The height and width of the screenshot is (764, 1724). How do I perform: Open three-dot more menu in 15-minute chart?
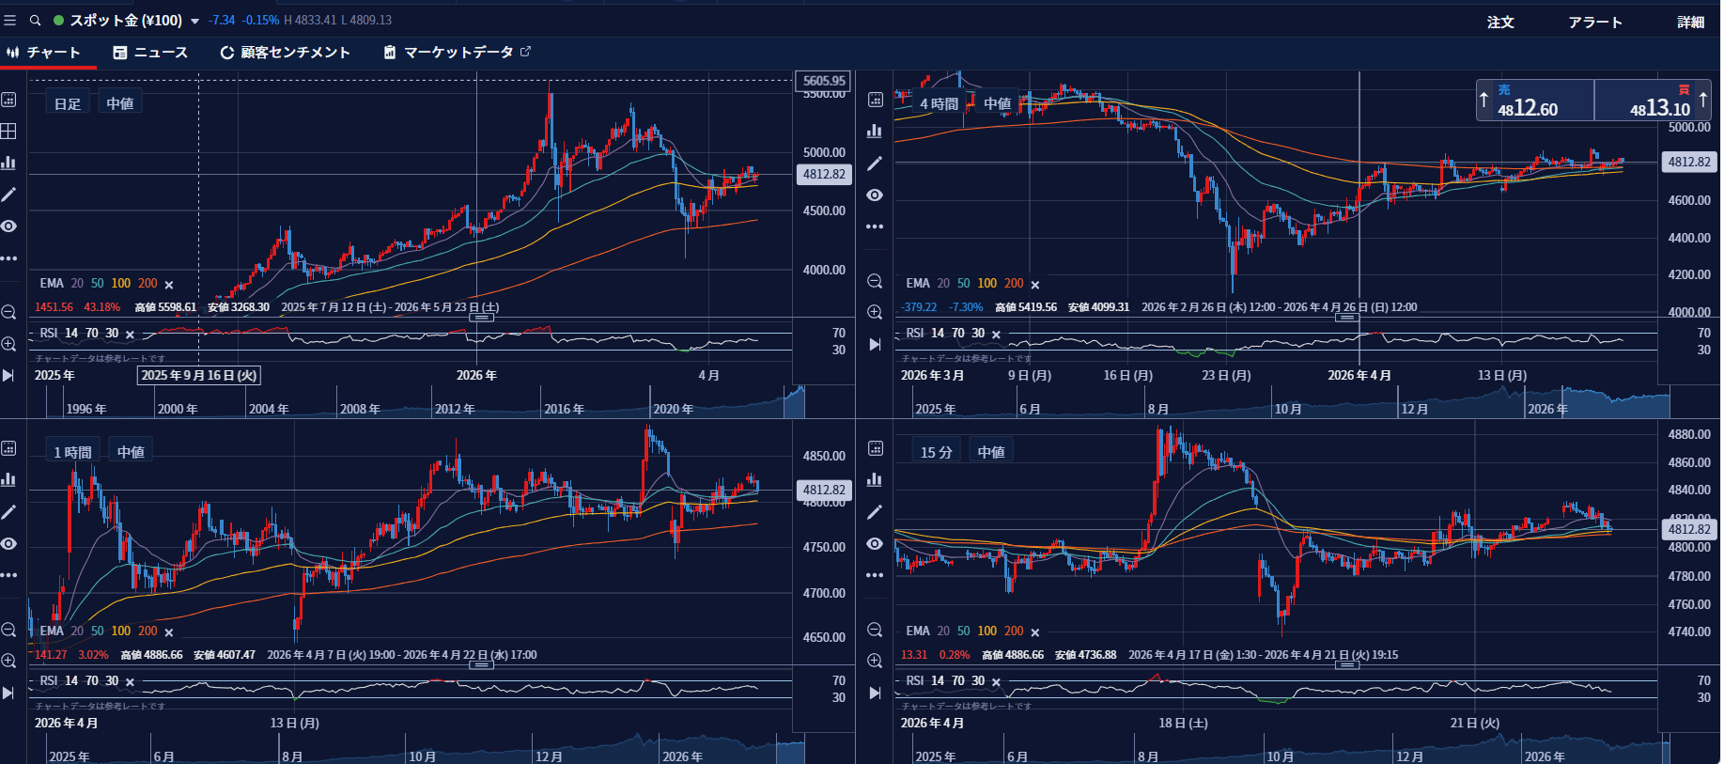coord(875,575)
